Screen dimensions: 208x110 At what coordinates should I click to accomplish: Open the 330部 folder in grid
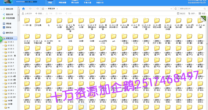92,38
